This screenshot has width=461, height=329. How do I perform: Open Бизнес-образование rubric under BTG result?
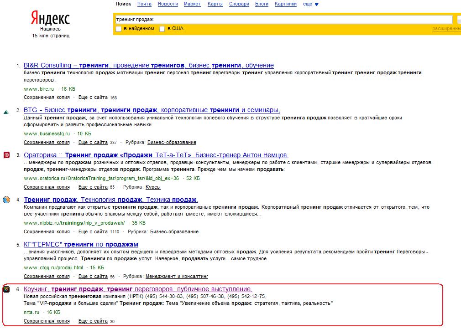click(x=172, y=142)
